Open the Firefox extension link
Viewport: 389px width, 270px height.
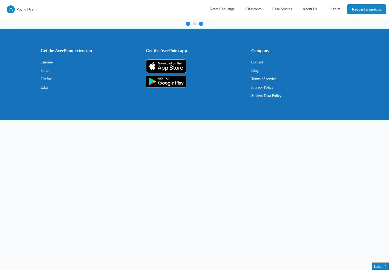coord(46,79)
